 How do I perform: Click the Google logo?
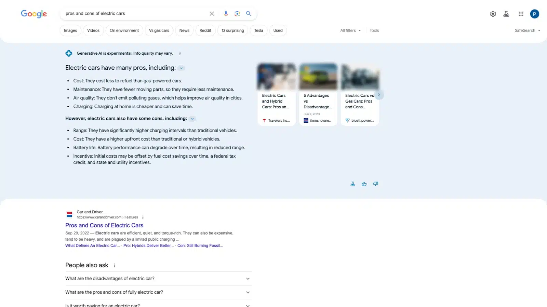coord(34,14)
